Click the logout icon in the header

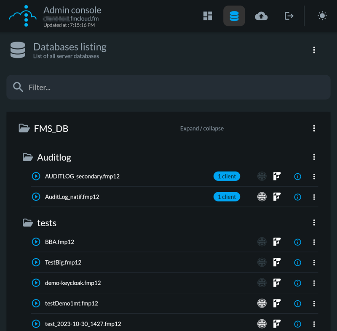point(289,16)
